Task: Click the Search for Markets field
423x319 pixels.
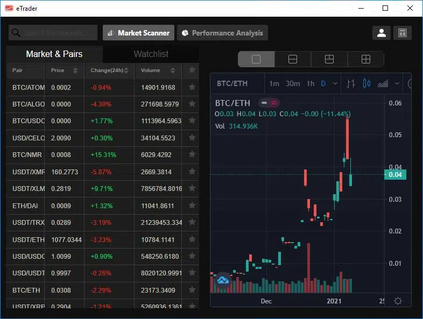Action: point(53,33)
